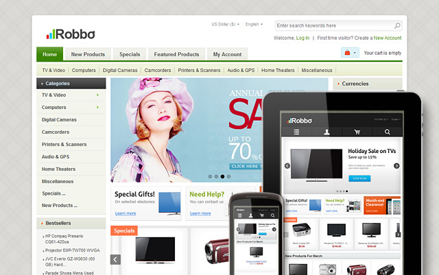This screenshot has width=439, height=275.
Task: Click the red shopping cart icon
Action: point(347,52)
